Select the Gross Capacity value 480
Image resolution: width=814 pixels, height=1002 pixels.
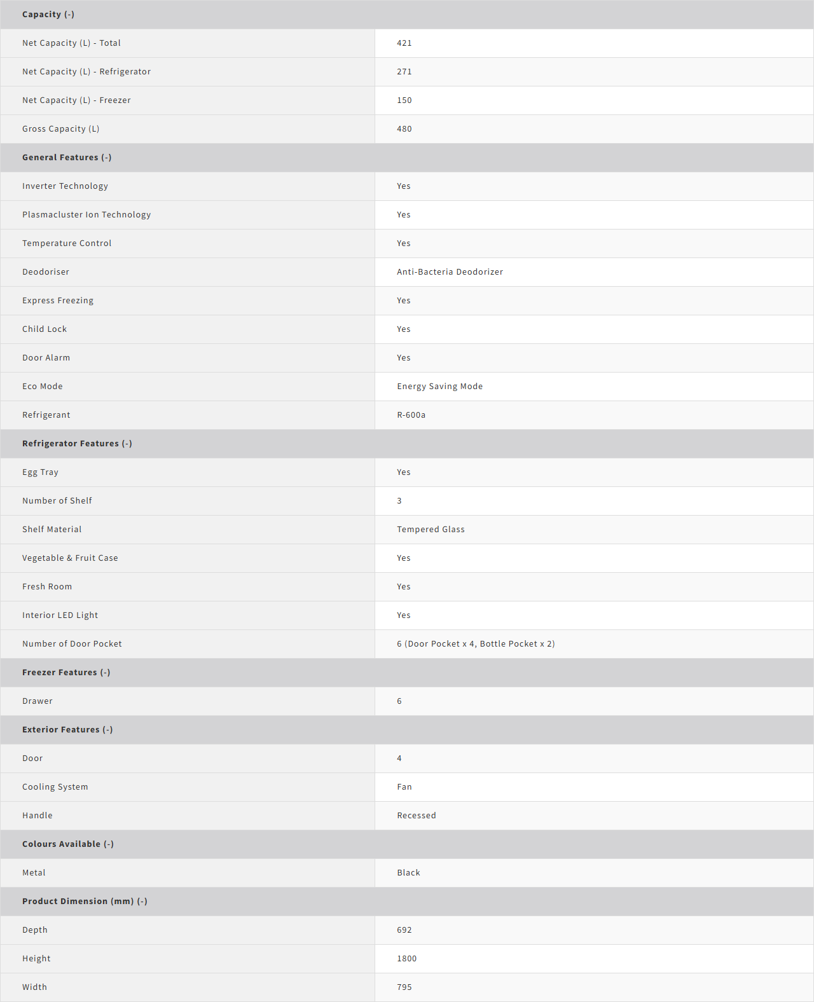tap(404, 129)
